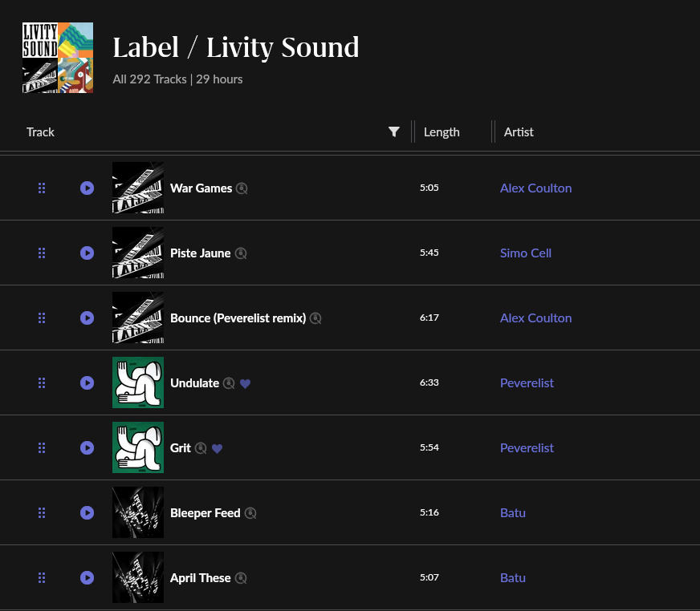Toggle the heart favorite on Grit
Image resolution: width=700 pixels, height=611 pixels.
(x=217, y=449)
